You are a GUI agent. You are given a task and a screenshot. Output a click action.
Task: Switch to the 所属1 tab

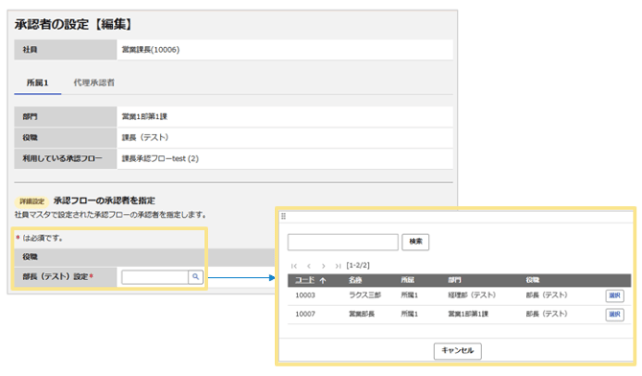[37, 82]
